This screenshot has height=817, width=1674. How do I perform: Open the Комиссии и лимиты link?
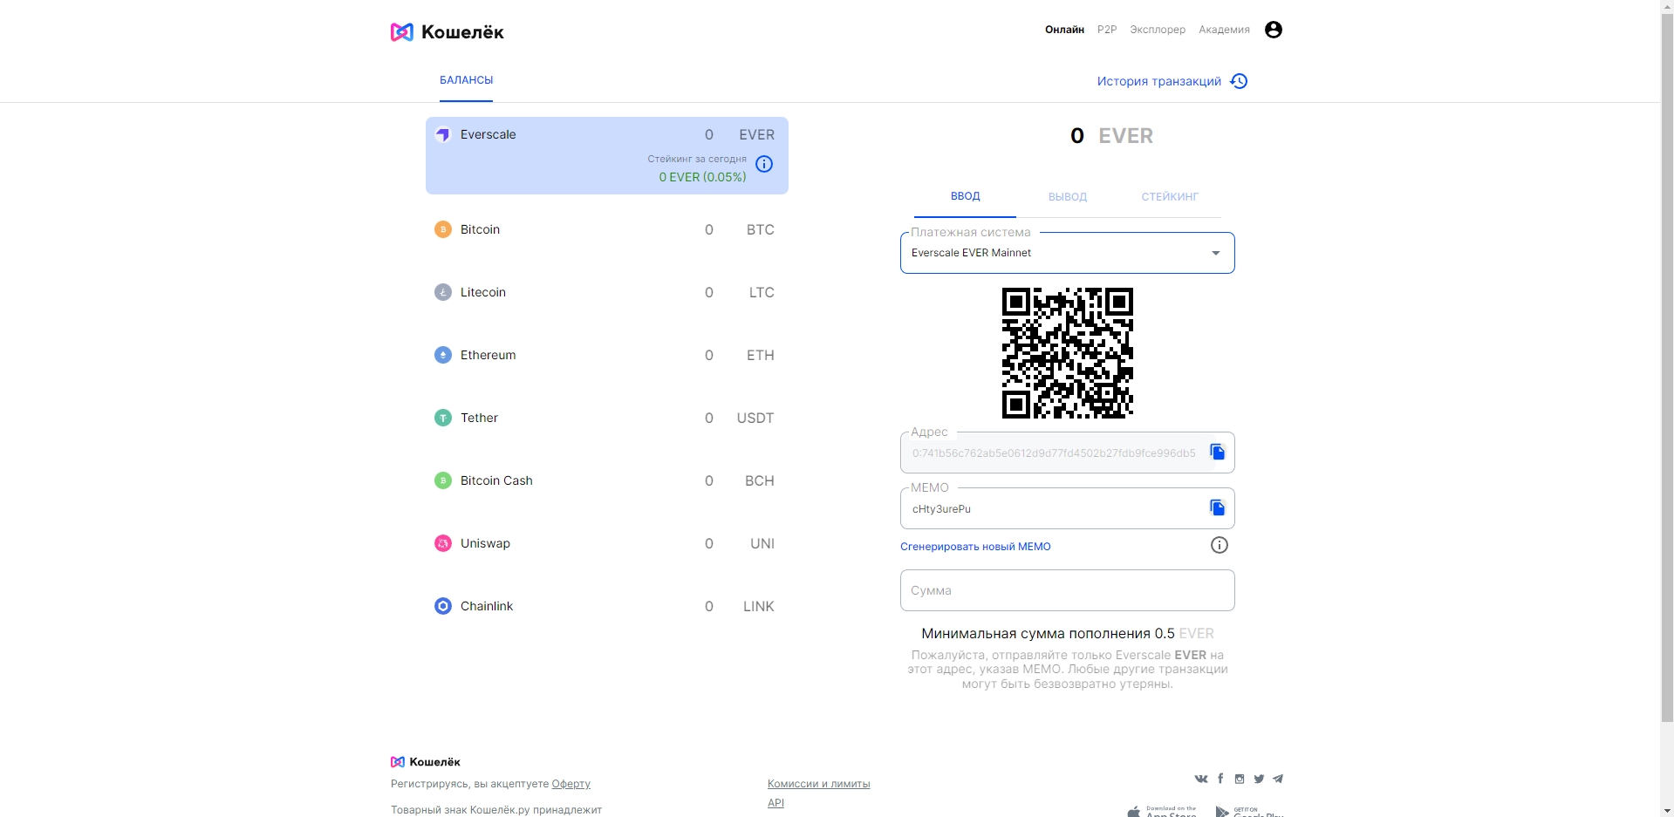(x=819, y=784)
